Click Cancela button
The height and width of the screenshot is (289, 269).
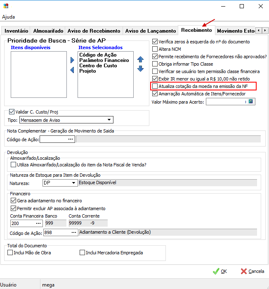click(x=252, y=271)
